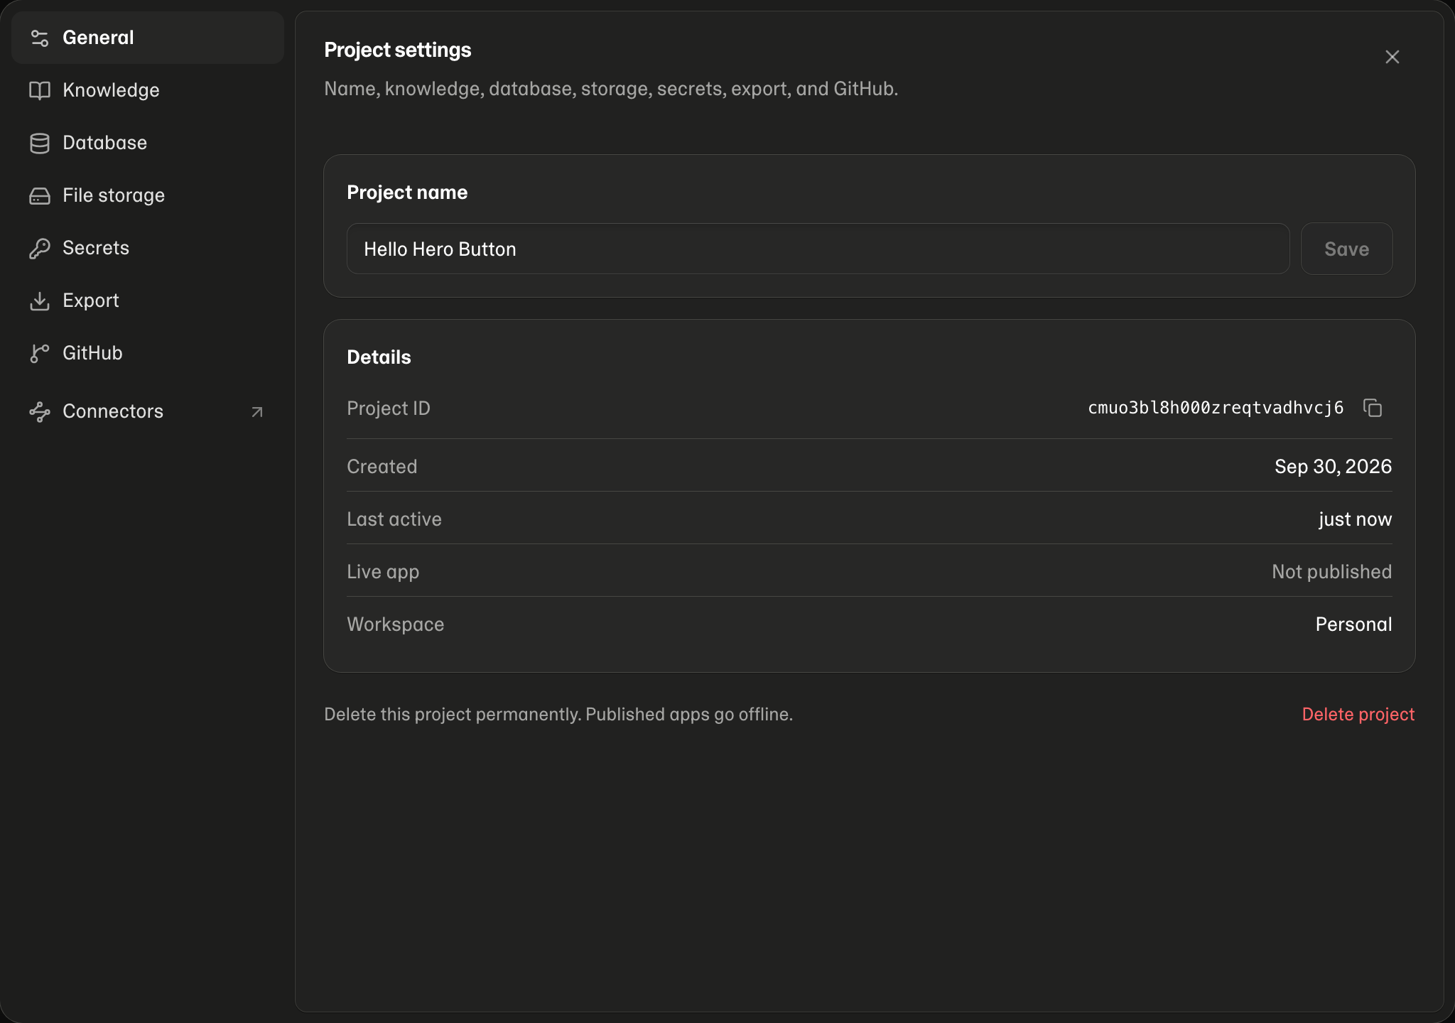
Task: Click the 'Not published' live app status
Action: coord(1331,572)
